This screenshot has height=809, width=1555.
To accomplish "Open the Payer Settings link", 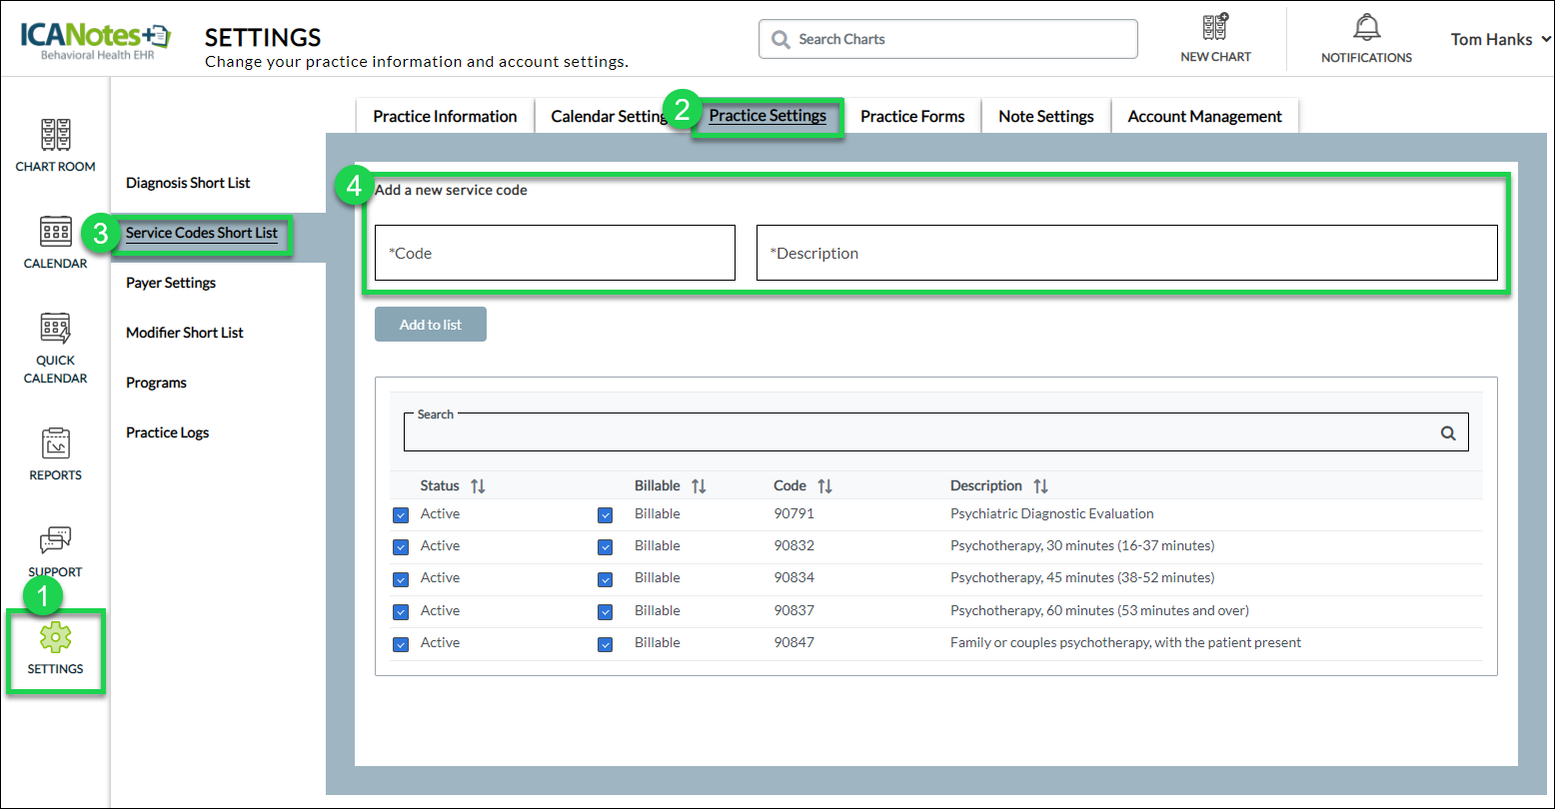I will (171, 283).
